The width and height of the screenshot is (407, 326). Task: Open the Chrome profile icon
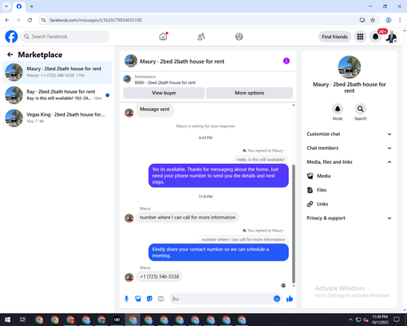388,20
